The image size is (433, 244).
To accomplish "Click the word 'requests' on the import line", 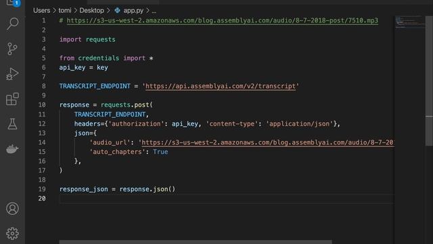I will [x=101, y=39].
